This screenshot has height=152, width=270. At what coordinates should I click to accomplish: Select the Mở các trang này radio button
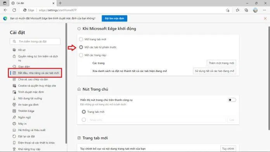click(81, 55)
